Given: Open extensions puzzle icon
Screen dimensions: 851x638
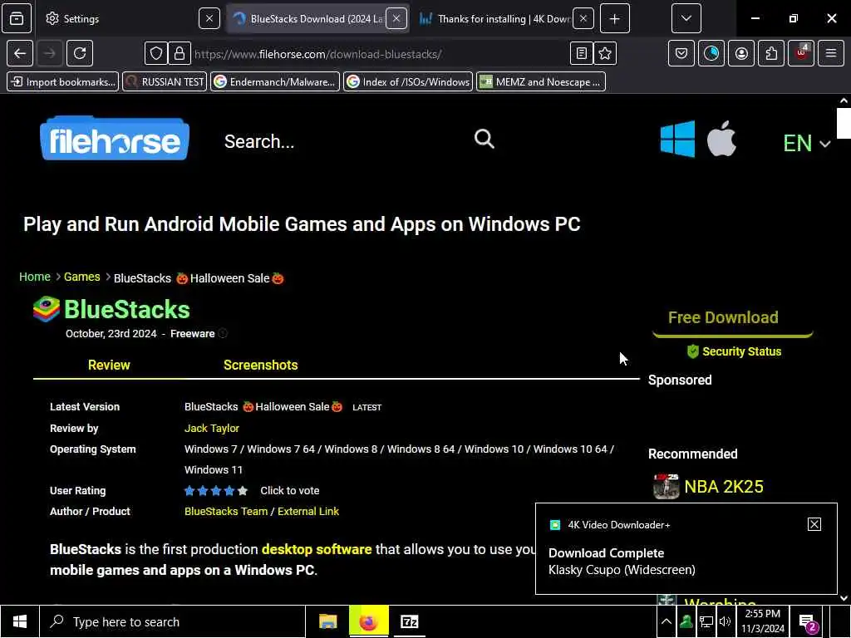Looking at the screenshot, I should point(771,53).
